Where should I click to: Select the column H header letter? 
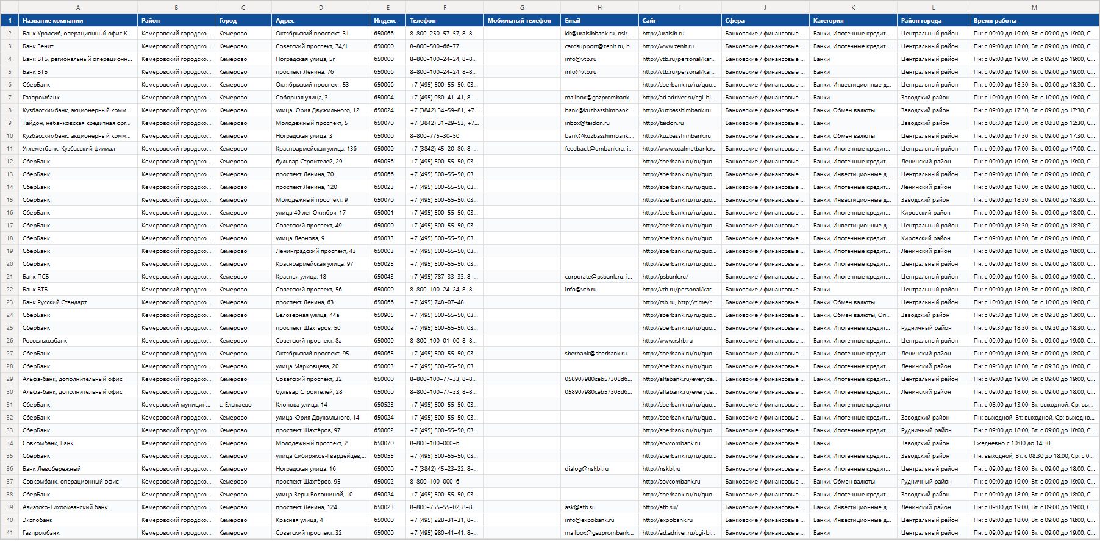tap(599, 7)
